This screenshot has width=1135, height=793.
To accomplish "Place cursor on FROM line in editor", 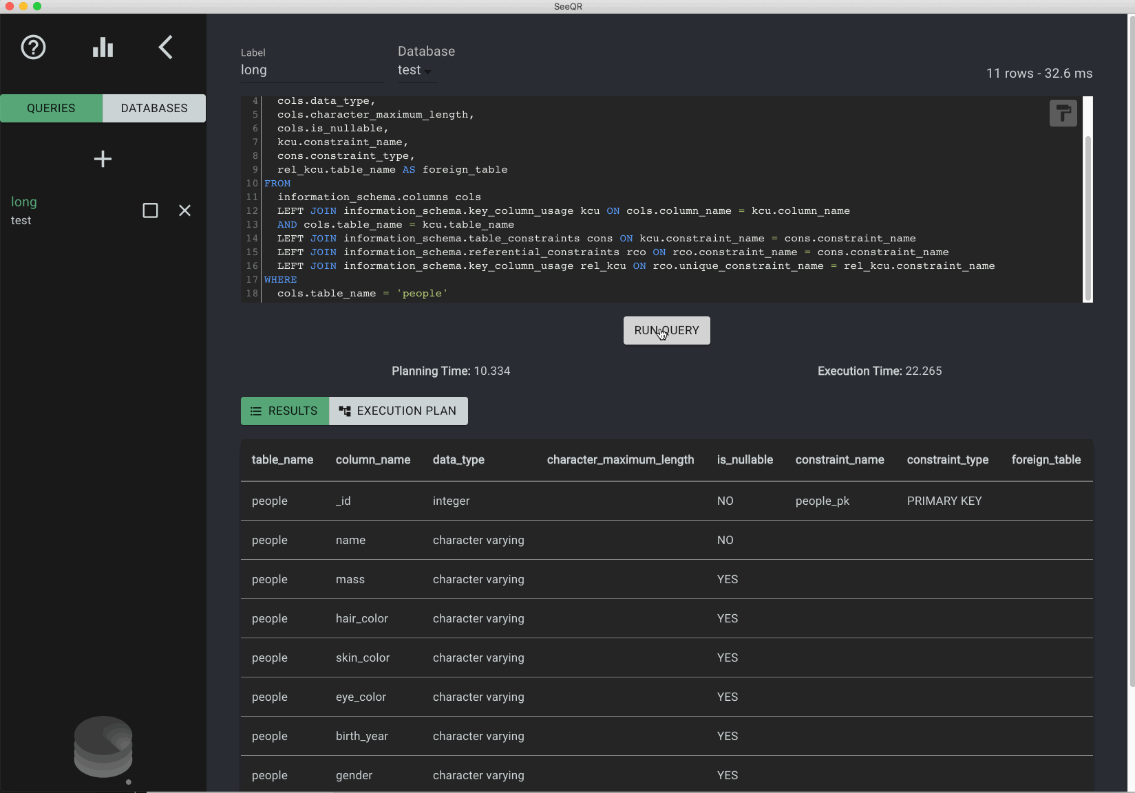I will pyautogui.click(x=277, y=183).
